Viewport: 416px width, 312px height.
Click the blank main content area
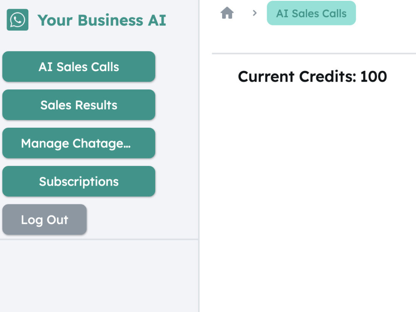tap(308, 199)
